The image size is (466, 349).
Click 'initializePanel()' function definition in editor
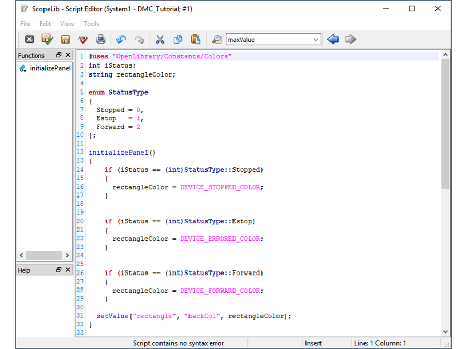122,153
